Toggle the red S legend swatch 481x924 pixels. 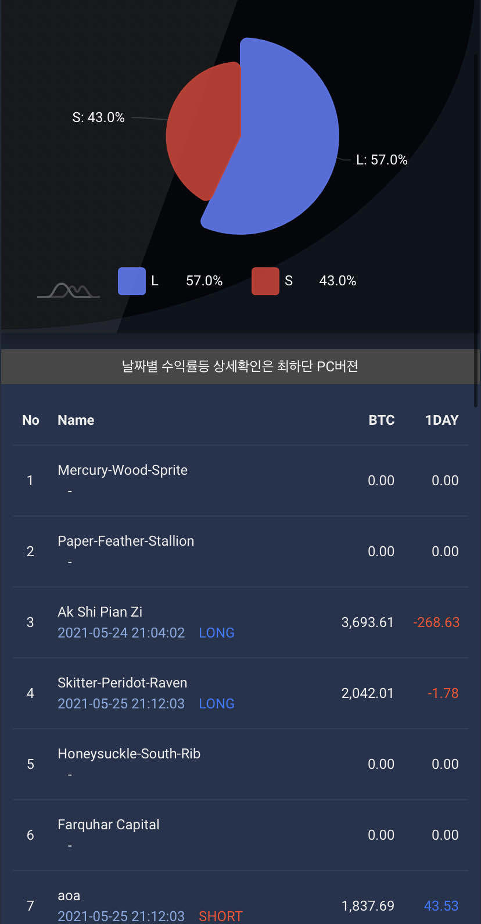coord(265,281)
